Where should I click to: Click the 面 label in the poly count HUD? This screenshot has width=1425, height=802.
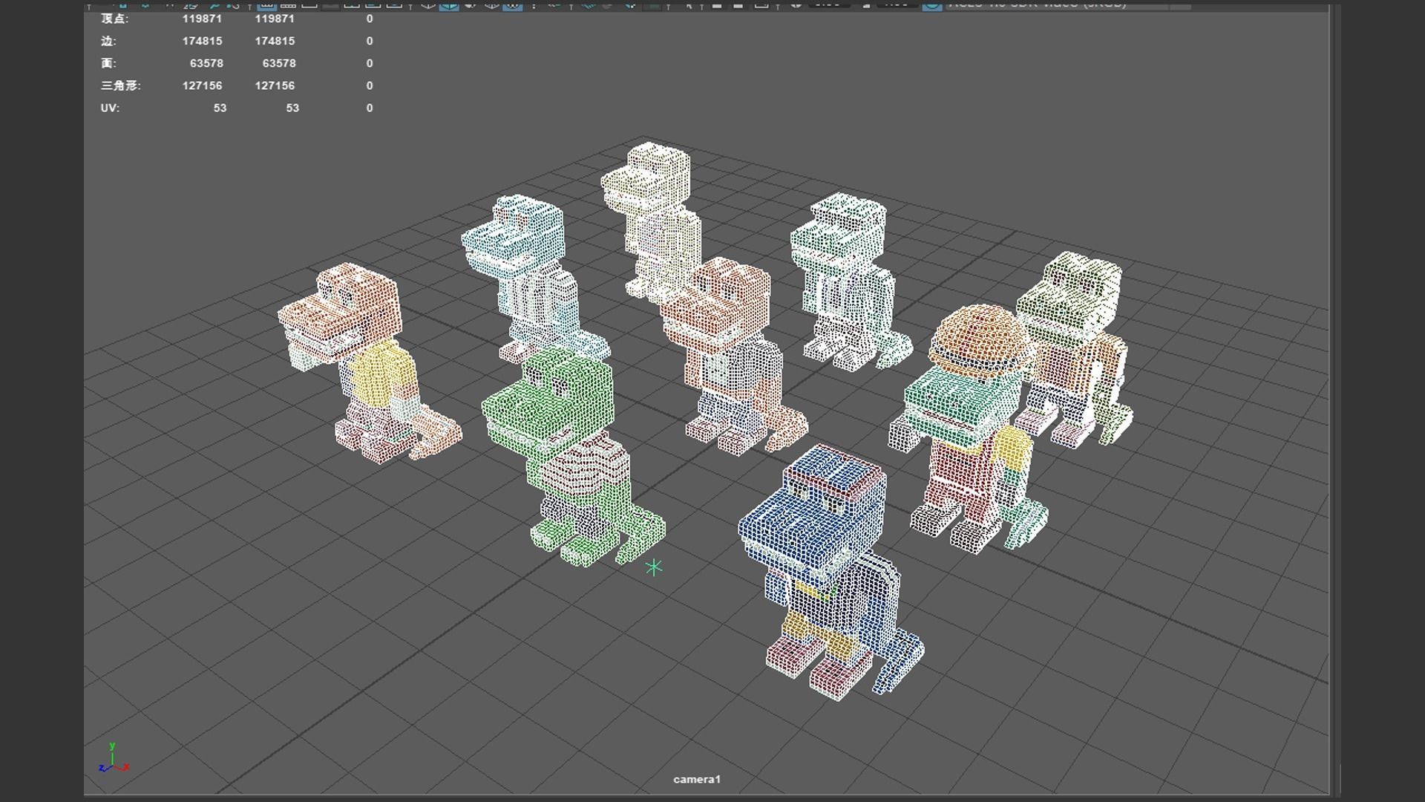tap(108, 63)
